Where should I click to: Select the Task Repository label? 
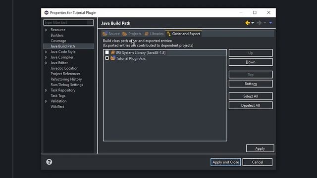(x=63, y=90)
